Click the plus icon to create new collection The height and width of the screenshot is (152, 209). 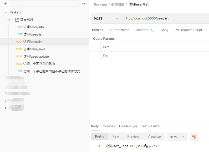click(6, 3)
